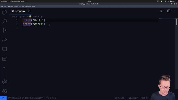Open the Explorer view in activity bar
The image size is (178, 100).
[x=4, y=12]
